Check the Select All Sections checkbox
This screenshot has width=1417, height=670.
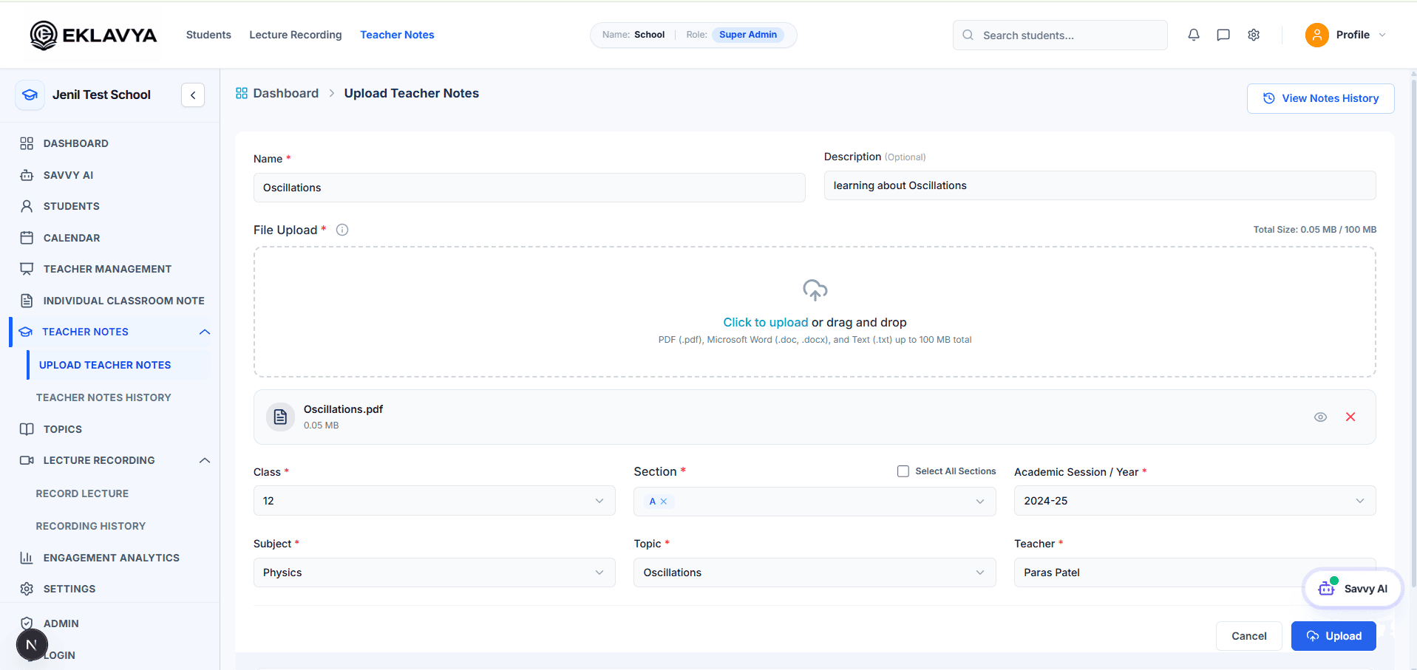903,471
